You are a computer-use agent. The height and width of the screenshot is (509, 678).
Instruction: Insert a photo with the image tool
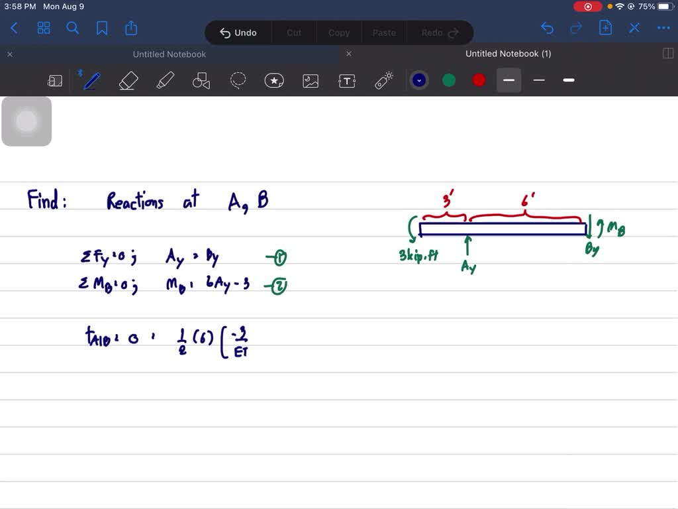(310, 80)
